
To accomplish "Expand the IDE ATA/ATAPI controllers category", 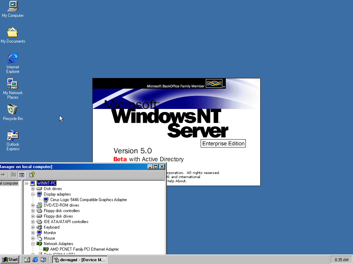I will tap(33, 222).
